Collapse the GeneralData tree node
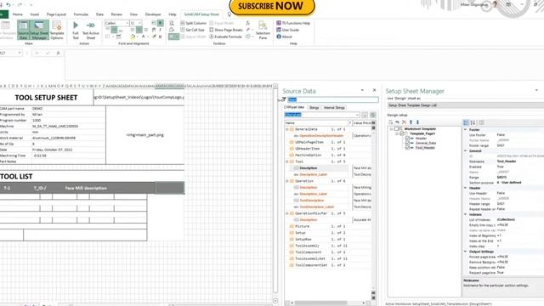544x306 pixels. click(x=287, y=129)
